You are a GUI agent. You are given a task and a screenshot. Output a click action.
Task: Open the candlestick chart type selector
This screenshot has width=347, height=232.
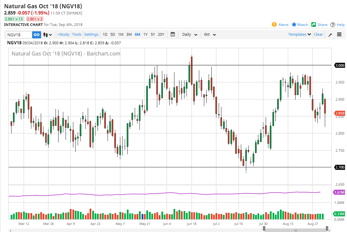click(x=48, y=35)
